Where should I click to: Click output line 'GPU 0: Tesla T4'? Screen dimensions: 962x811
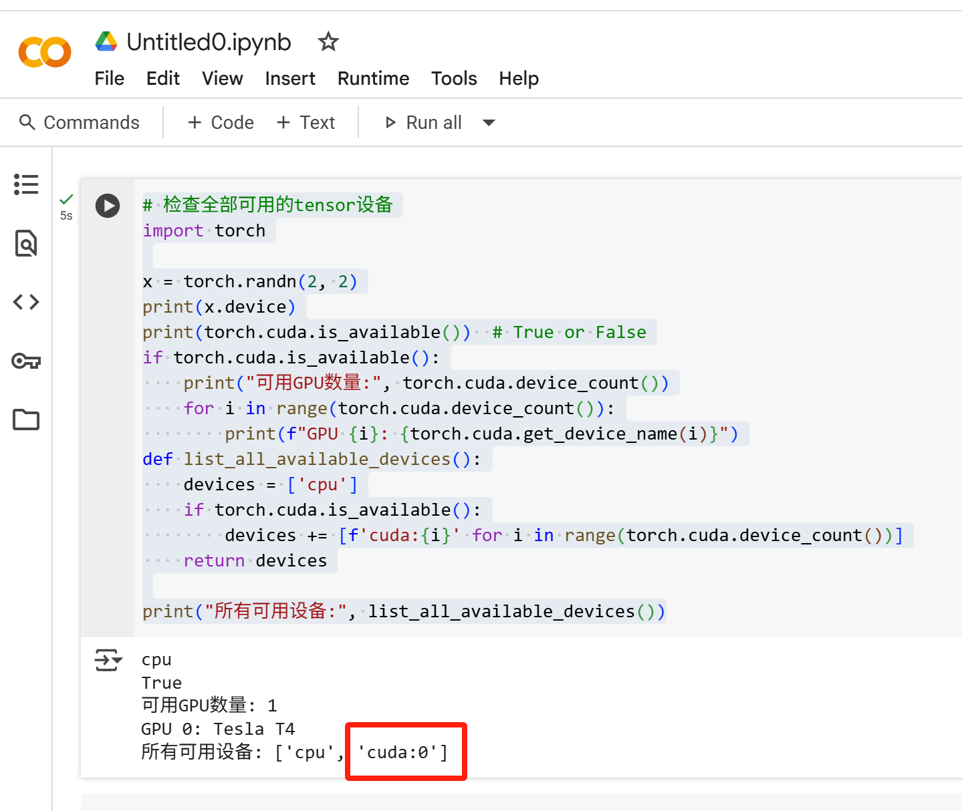[218, 729]
